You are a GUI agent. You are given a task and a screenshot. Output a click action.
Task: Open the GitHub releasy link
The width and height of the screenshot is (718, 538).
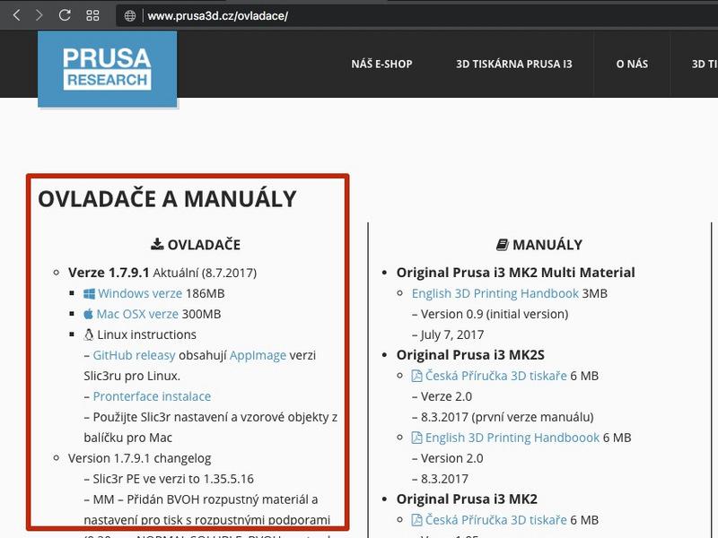[x=134, y=355]
